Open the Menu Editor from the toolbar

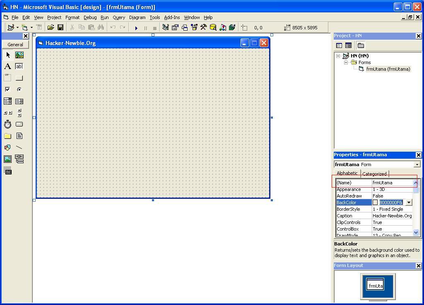point(40,27)
